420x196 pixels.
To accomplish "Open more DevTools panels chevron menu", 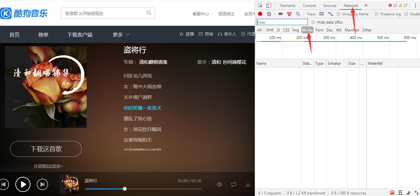I will coord(365,5).
